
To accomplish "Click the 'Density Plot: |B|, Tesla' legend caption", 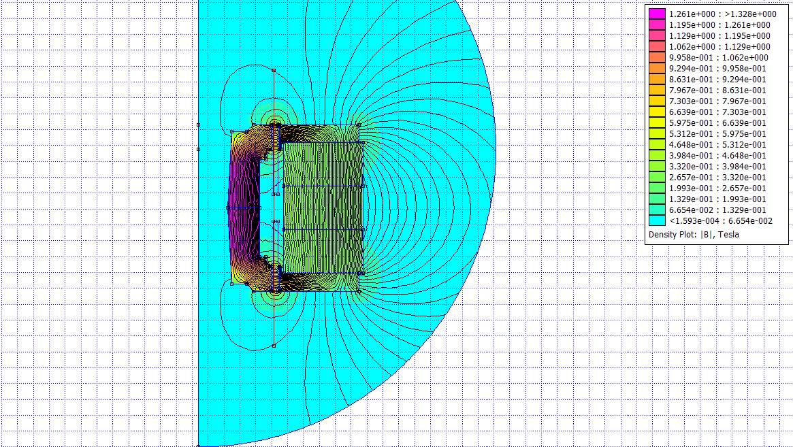I will click(694, 235).
